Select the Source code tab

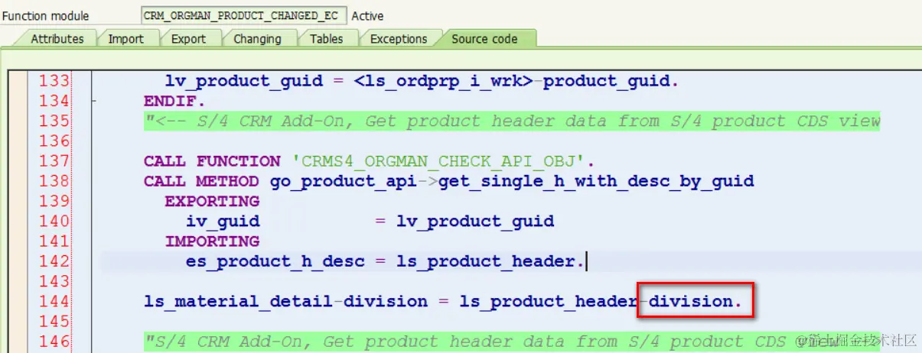485,39
